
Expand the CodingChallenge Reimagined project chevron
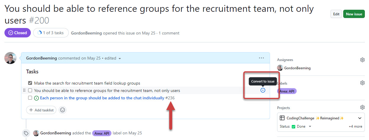(x=360, y=118)
